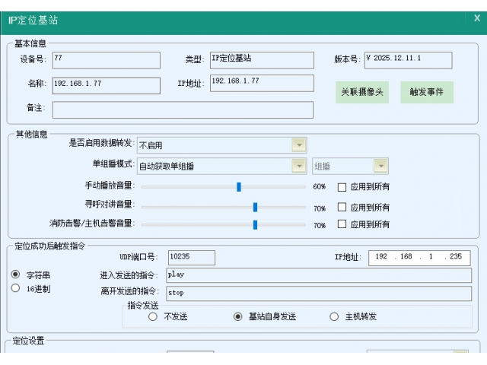This screenshot has height=365, width=487.
Task: Click the 关联摄像头 button
Action: coord(363,93)
